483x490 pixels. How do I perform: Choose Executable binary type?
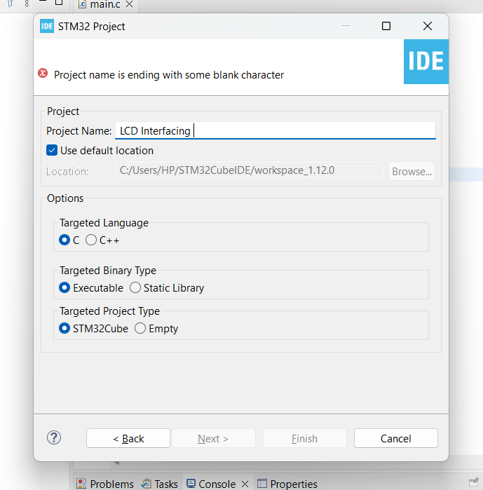pos(64,287)
